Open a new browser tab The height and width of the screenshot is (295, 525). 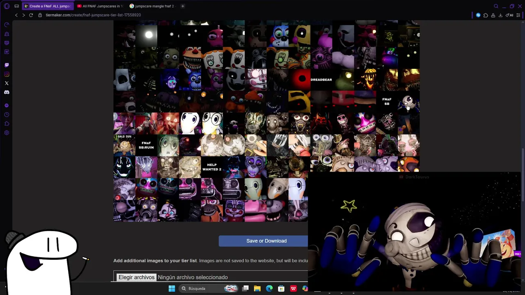(183, 6)
